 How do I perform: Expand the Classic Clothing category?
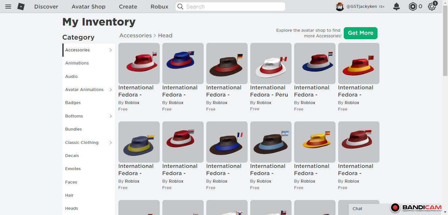(111, 143)
